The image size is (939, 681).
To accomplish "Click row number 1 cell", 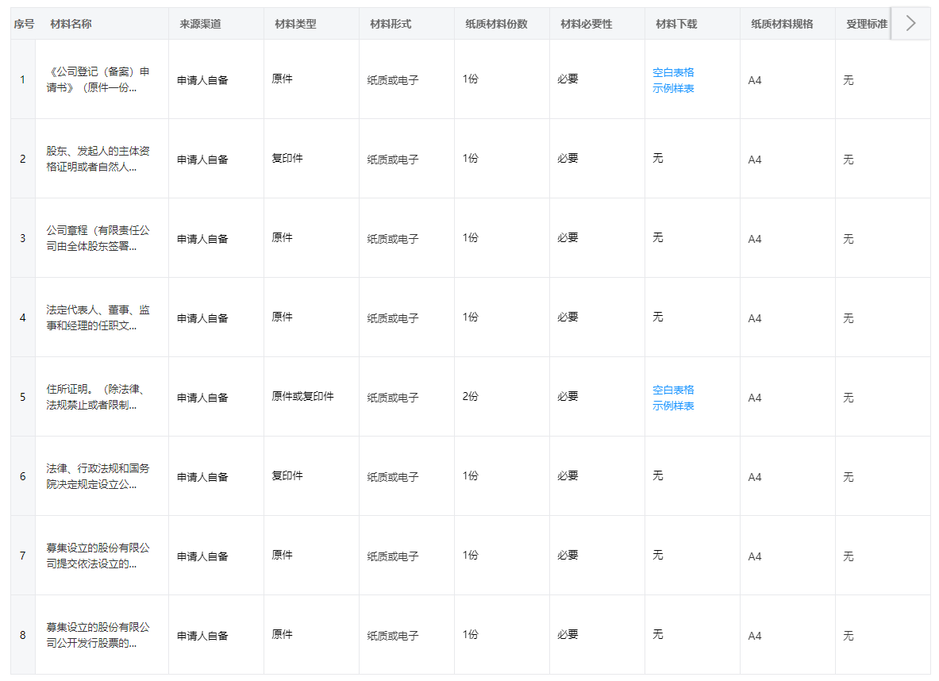I will pos(23,79).
